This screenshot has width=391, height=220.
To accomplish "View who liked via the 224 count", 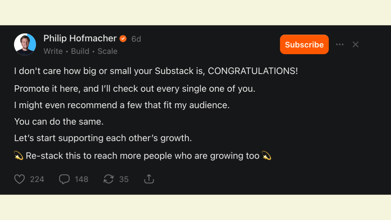I will pyautogui.click(x=37, y=179).
